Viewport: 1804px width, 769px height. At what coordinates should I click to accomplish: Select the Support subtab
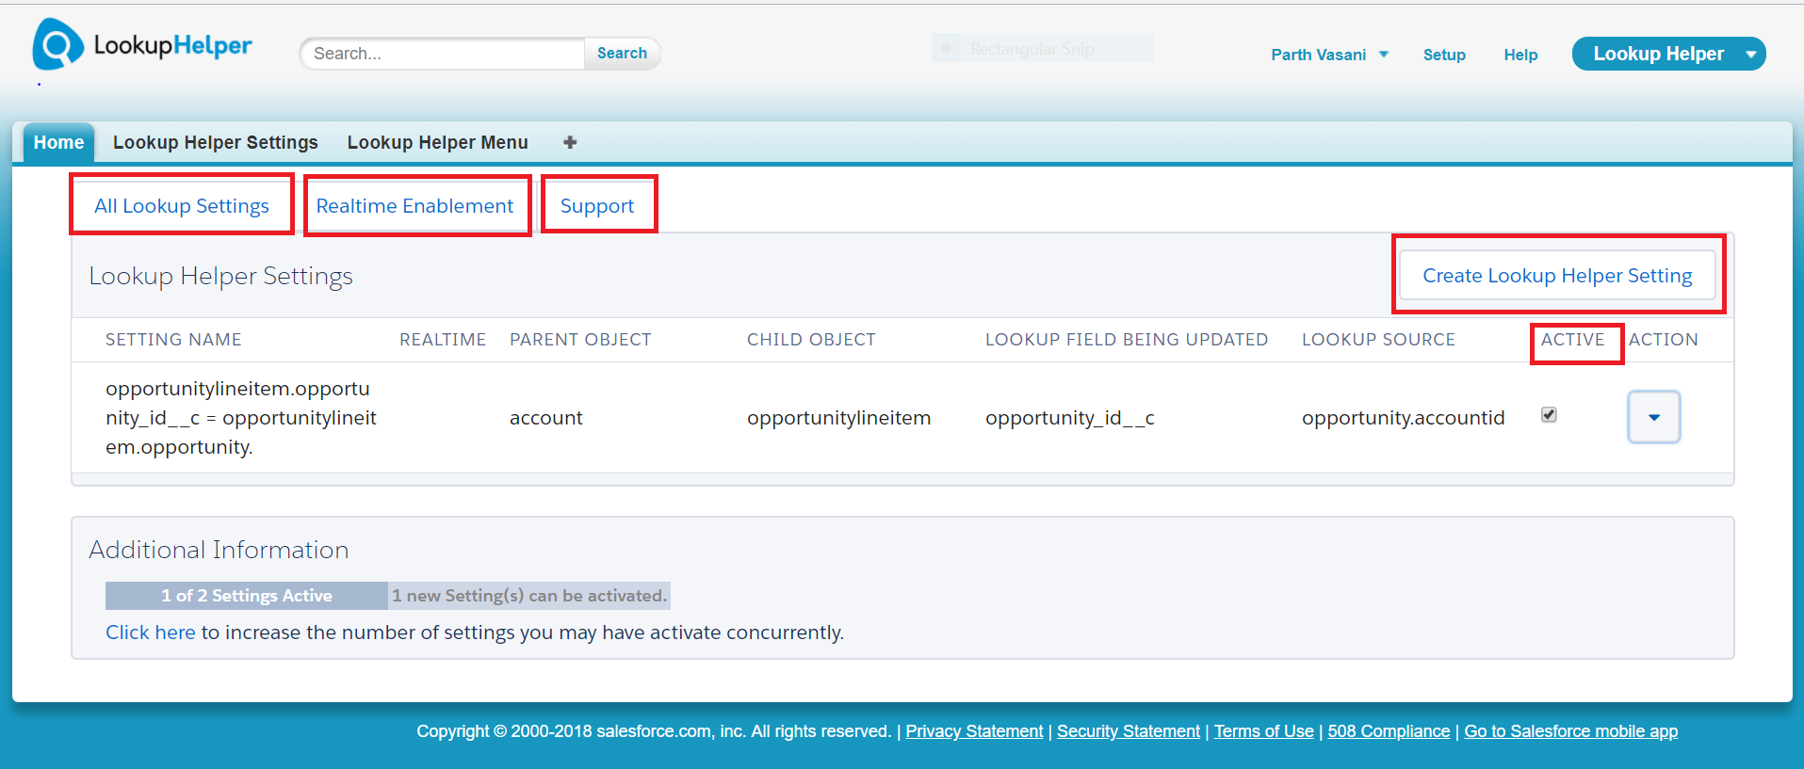(x=597, y=205)
